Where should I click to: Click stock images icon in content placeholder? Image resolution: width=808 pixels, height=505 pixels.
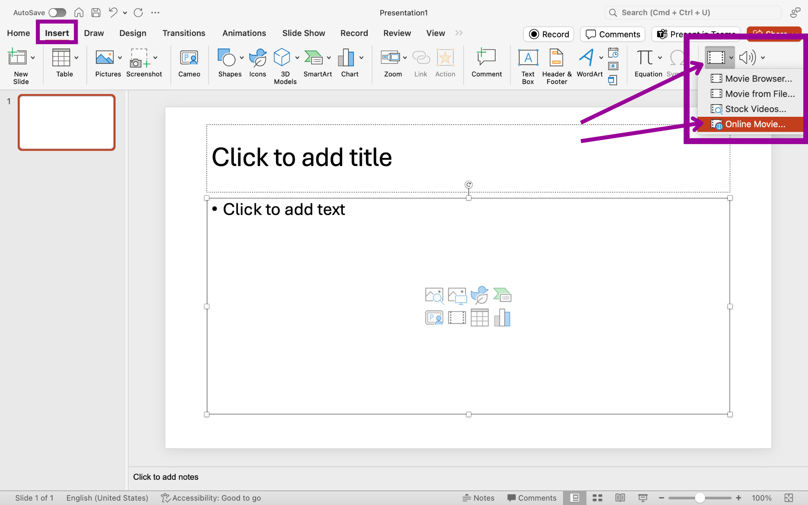[x=434, y=295]
